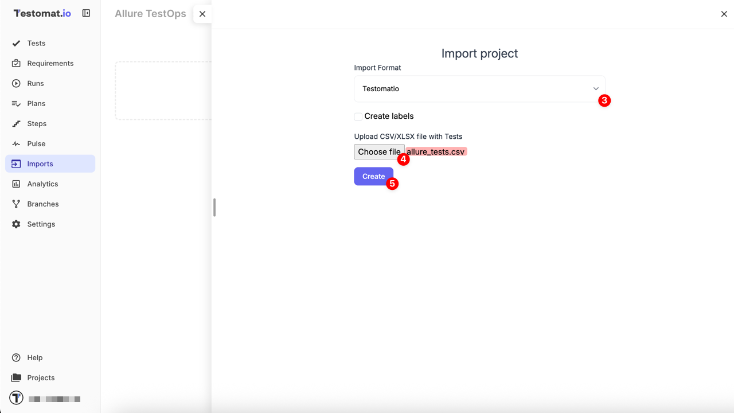Select the Branches icon

coord(17,204)
